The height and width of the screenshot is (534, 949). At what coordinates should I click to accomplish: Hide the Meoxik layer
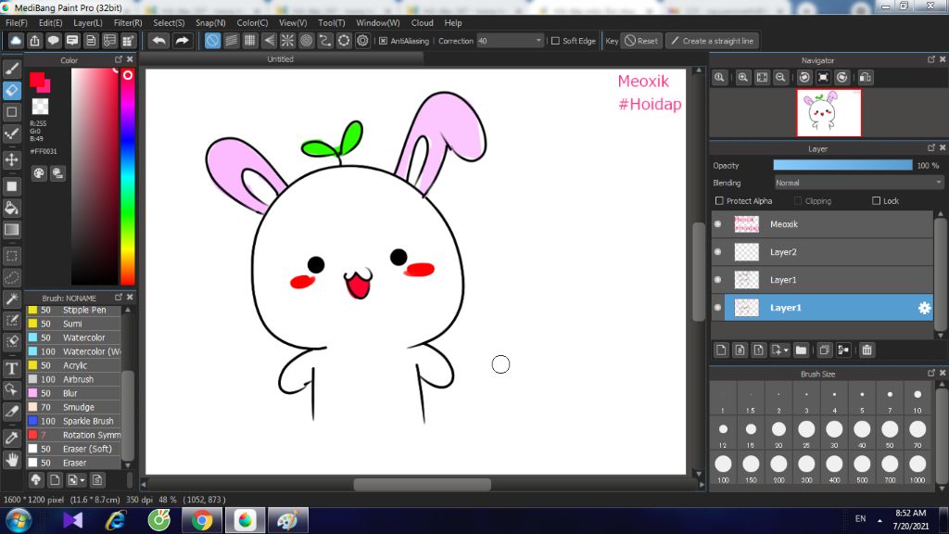[x=717, y=224]
